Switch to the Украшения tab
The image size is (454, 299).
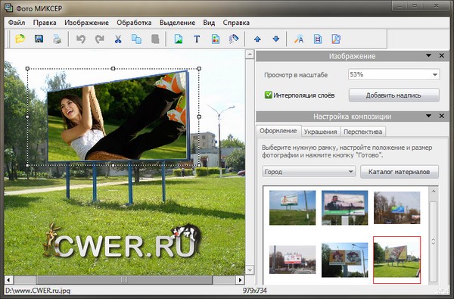tap(320, 132)
